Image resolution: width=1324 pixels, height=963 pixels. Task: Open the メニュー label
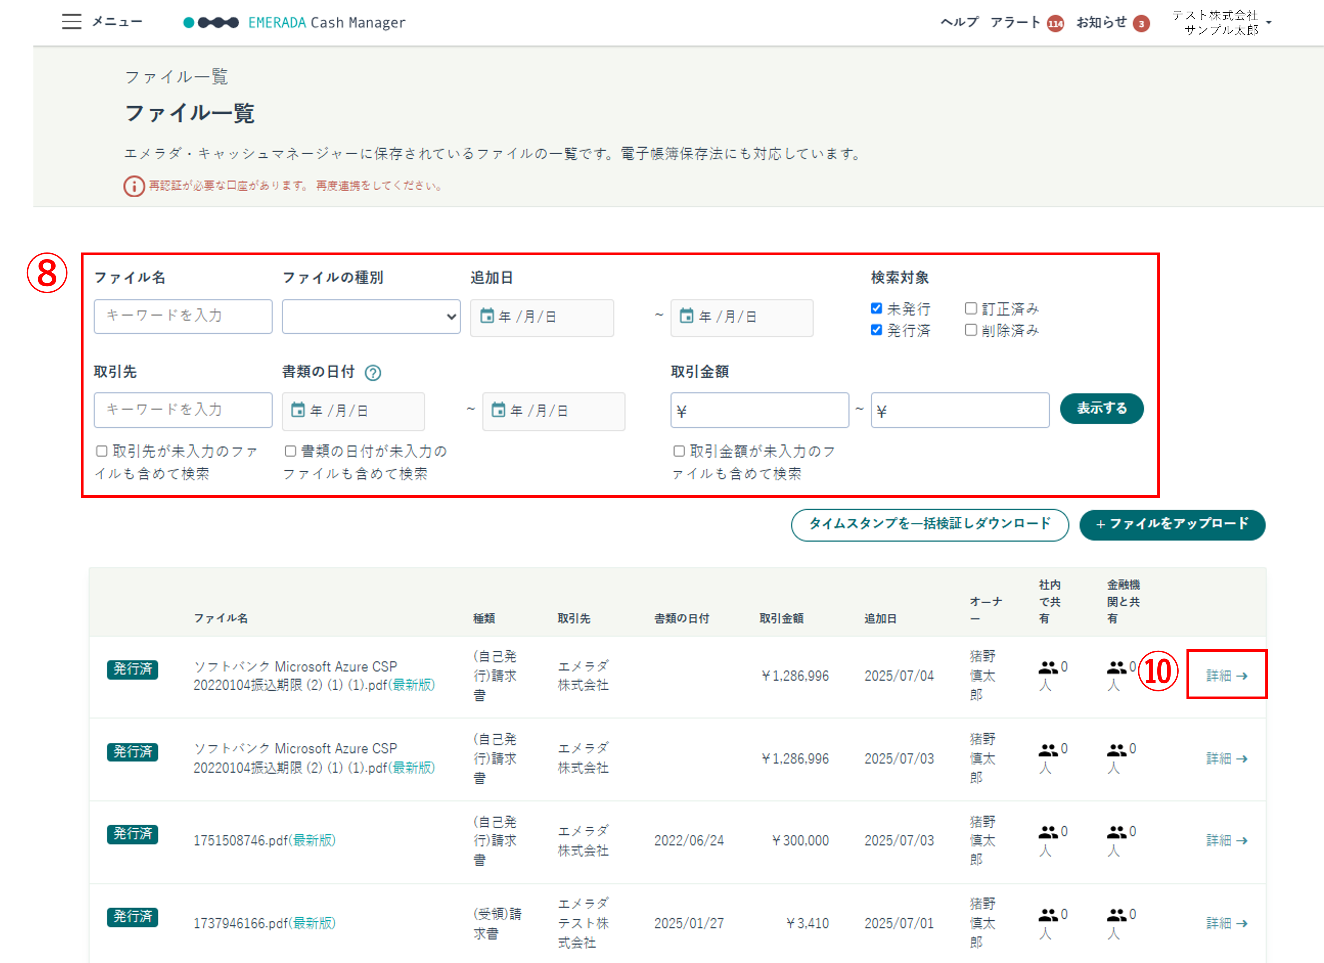[x=117, y=22]
